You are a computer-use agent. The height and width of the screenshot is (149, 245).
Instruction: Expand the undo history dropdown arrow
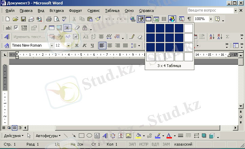pos(113,19)
